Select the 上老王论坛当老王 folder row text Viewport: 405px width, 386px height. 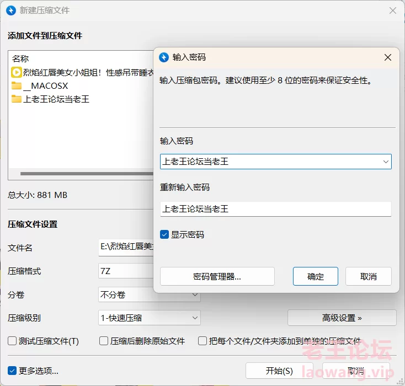coord(56,99)
